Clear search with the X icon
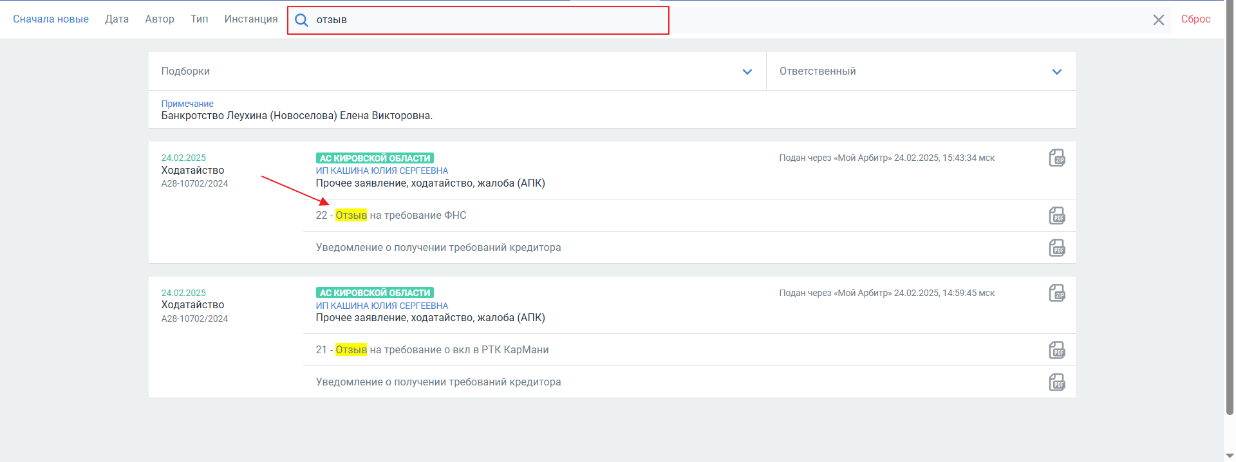This screenshot has height=462, width=1236. point(1158,20)
